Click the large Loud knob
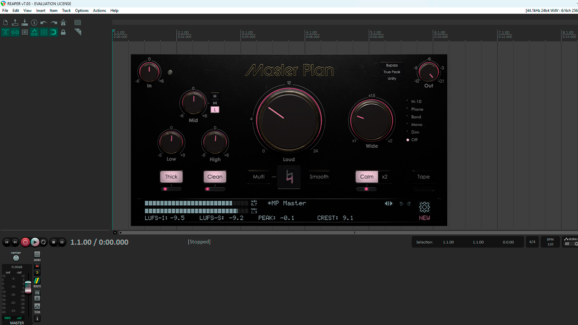The height and width of the screenshot is (325, 578). pos(289,119)
